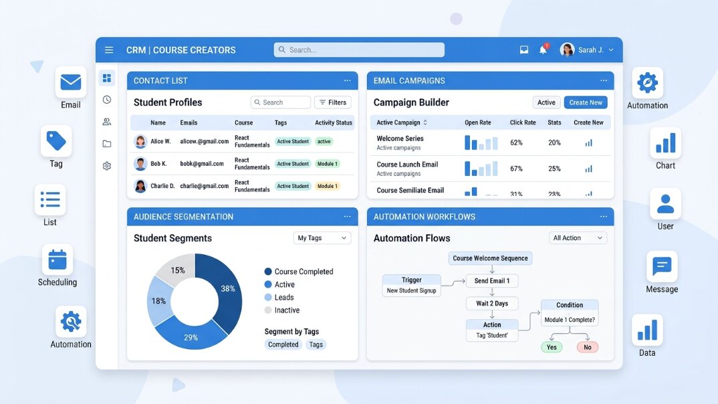Open Contact List panel options menu
This screenshot has height=404, width=718.
click(x=347, y=81)
